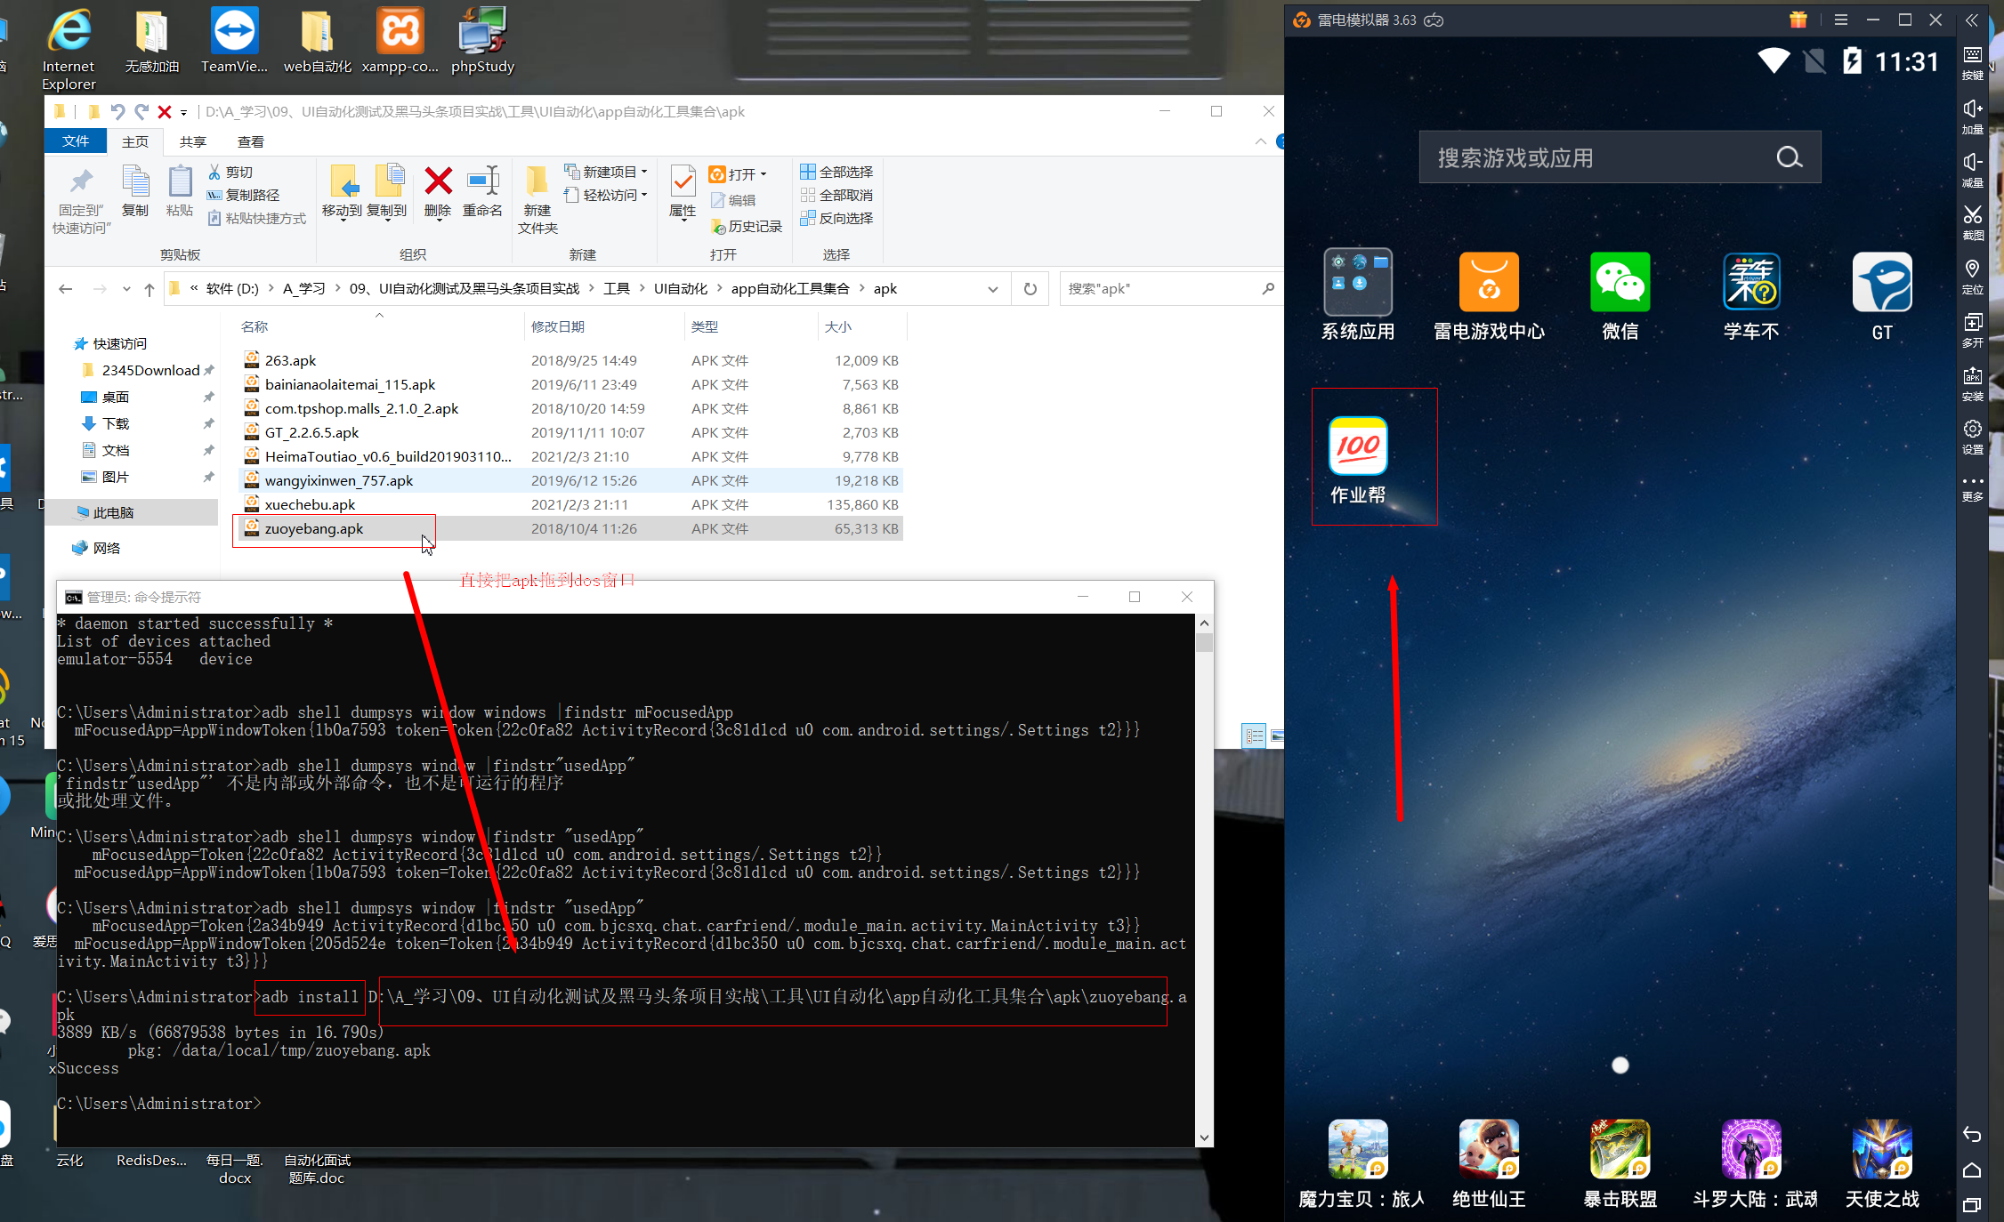Screen dimensions: 2004x1222
Task: Click Invert Selection (反向选择) option
Action: [x=837, y=218]
